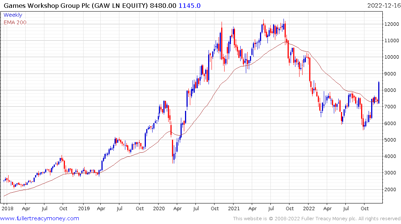Click the '2020' time axis label
401x224 pixels.
[159, 208]
